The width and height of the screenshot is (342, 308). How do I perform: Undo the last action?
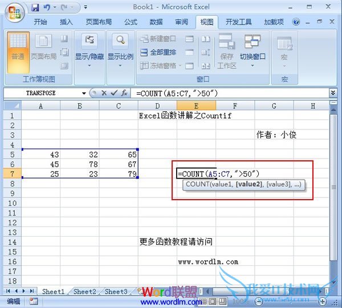tap(47, 7)
